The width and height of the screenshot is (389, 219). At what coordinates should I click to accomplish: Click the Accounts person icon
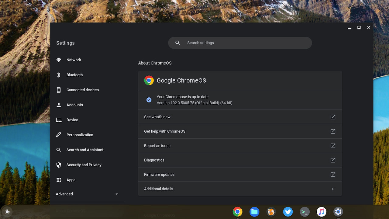click(x=59, y=105)
